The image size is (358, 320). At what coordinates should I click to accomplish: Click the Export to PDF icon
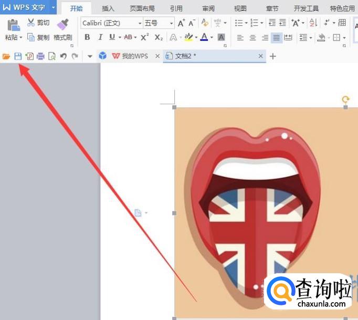click(29, 56)
